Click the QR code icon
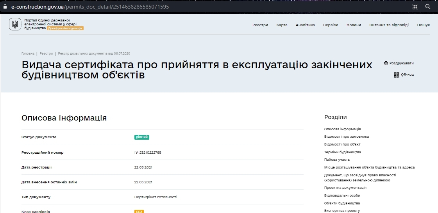This screenshot has height=213, width=438. coord(396,75)
